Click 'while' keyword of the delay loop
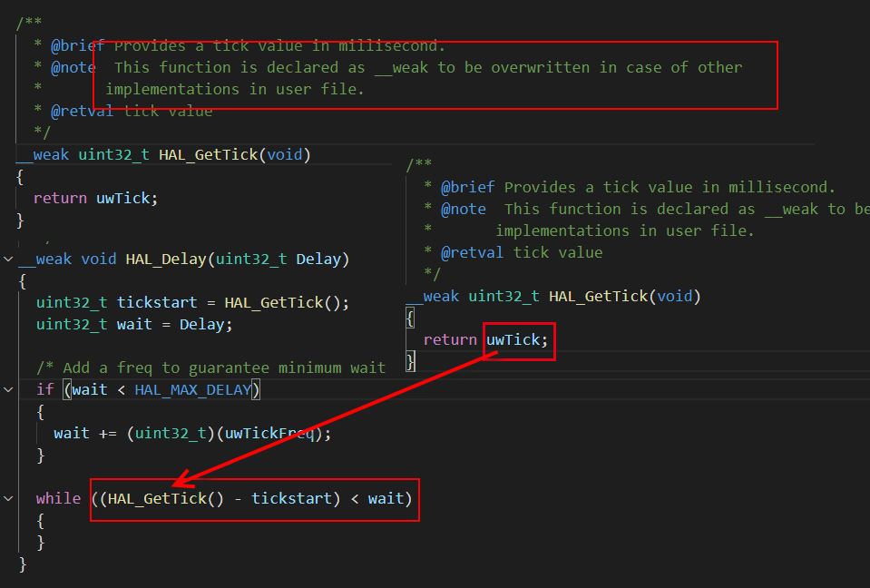This screenshot has width=870, height=588. pyautogui.click(x=58, y=499)
